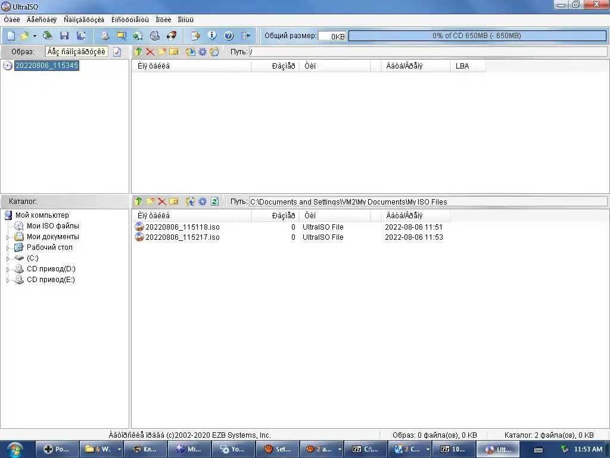This screenshot has height=458, width=610.
Task: Expand the Рабочий стол tree node
Action: [8, 247]
